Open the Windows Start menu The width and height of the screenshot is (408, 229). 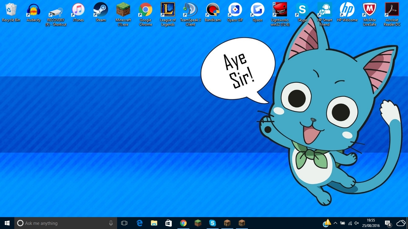[7, 223]
